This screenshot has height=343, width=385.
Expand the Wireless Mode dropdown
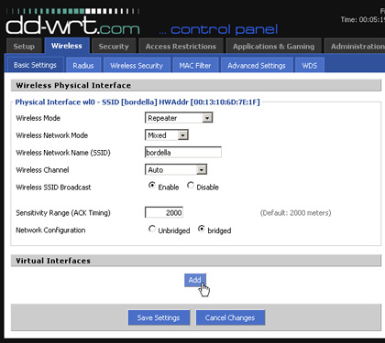[179, 118]
